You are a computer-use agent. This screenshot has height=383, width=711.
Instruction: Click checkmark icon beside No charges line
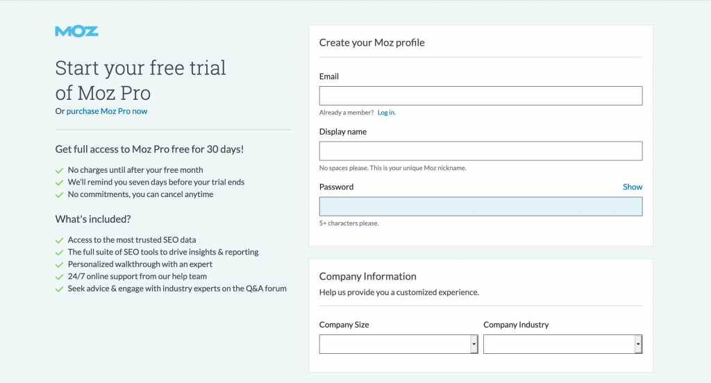(59, 171)
